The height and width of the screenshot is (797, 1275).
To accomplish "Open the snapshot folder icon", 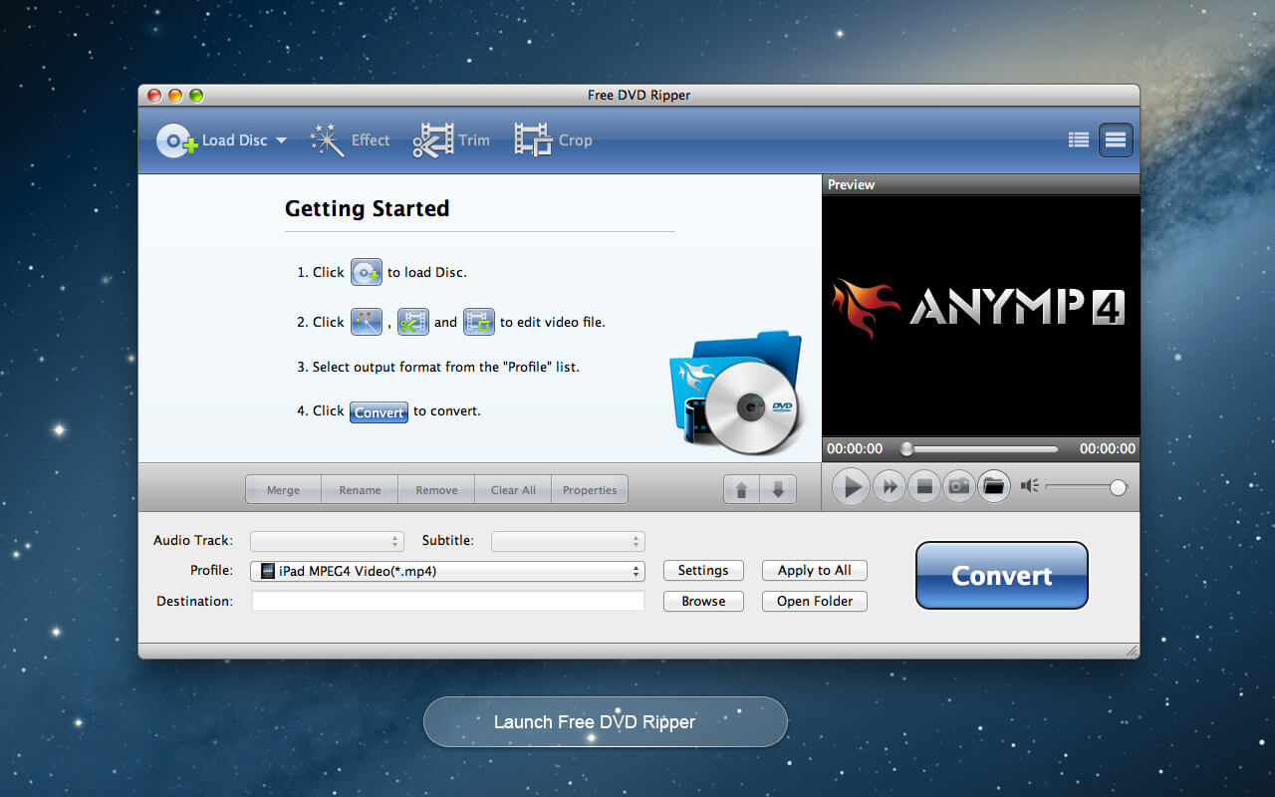I will pos(993,486).
